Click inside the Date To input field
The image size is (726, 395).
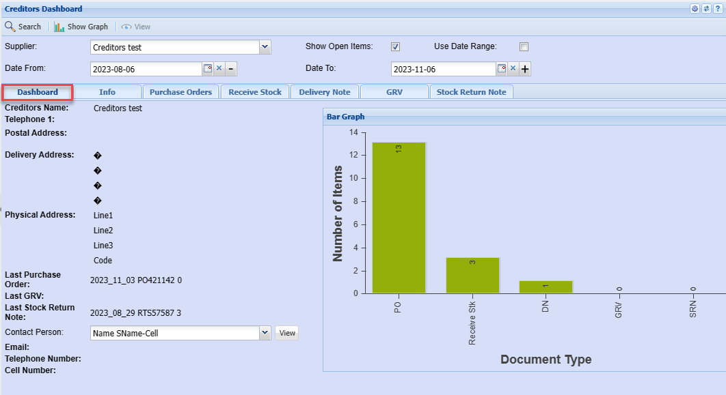[442, 69]
